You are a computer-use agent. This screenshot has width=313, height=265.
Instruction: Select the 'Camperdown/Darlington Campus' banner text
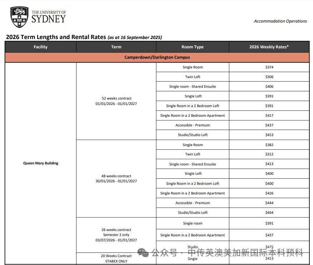(x=157, y=57)
